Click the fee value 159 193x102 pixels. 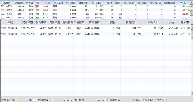coord(111,14)
